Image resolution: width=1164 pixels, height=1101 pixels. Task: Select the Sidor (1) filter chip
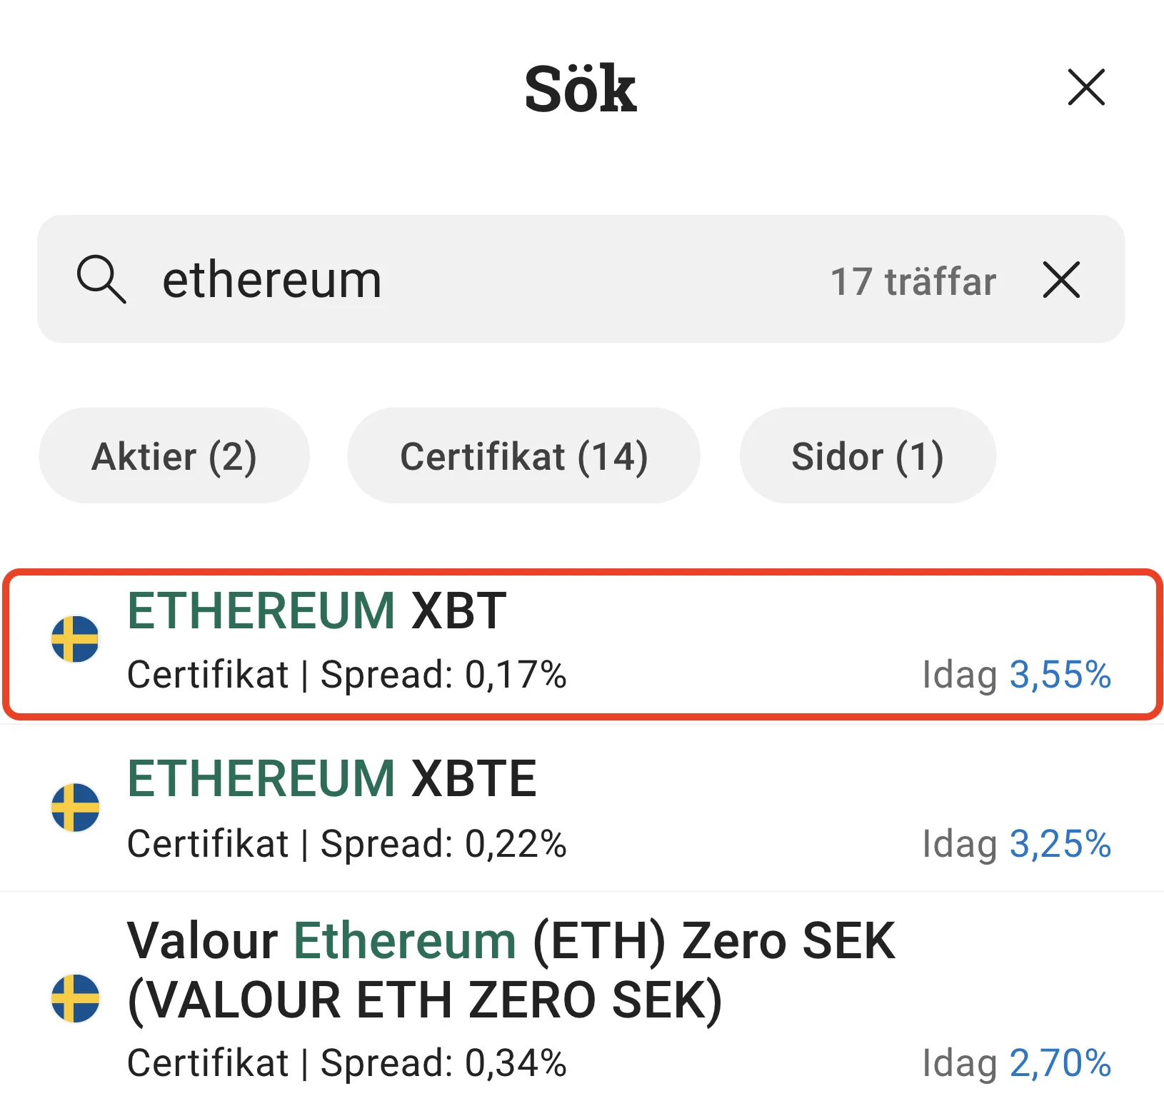point(867,456)
